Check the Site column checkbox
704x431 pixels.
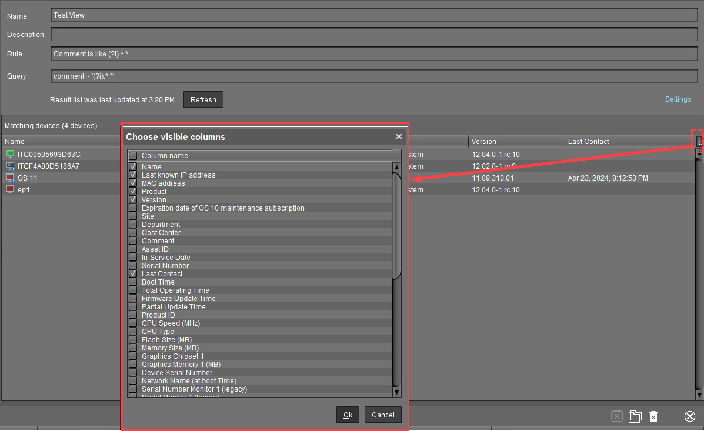pyautogui.click(x=134, y=216)
